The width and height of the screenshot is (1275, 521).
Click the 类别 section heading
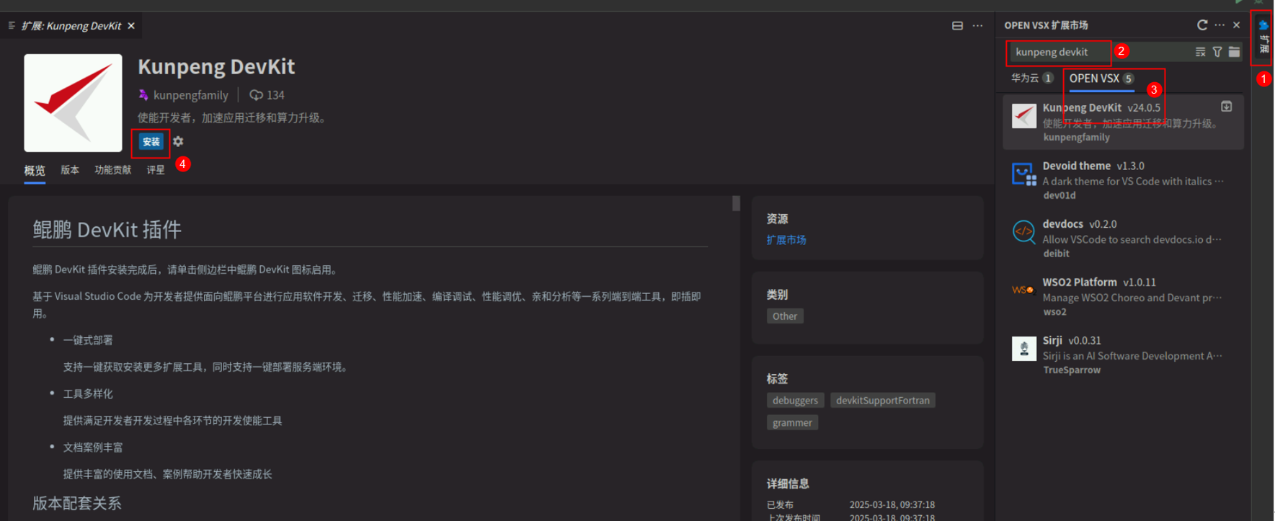pos(777,295)
